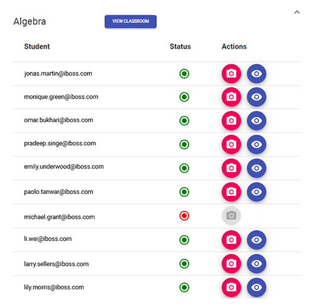Click camera icon for larry.sellers
Image resolution: width=313 pixels, height=305 pixels.
231,263
